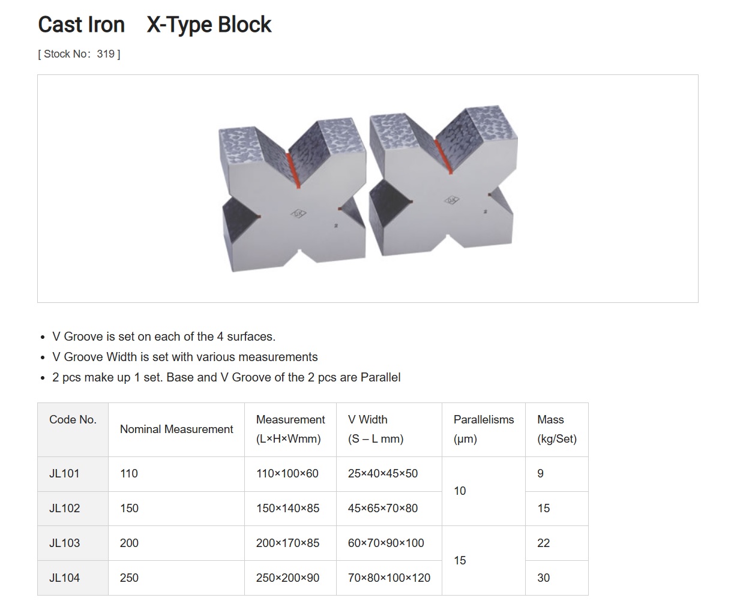This screenshot has width=746, height=610.
Task: Select the 250×200×90 measurement cell
Action: [x=290, y=578]
